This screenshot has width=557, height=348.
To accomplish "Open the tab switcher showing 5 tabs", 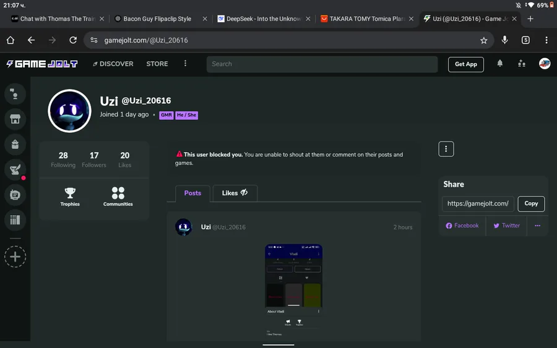I will (x=525, y=40).
